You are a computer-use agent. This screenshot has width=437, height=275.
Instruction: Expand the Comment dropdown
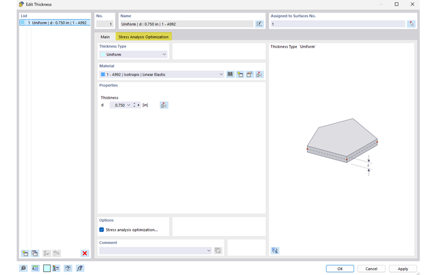[x=209, y=250]
